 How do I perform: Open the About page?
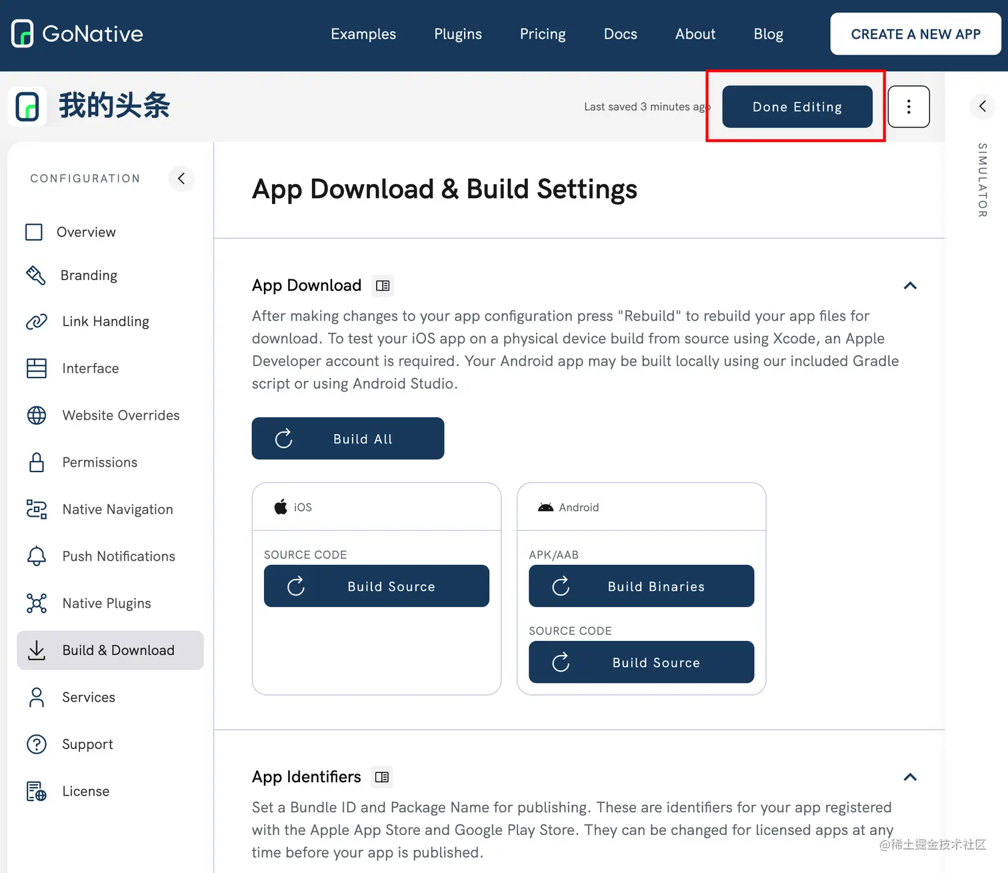click(695, 34)
